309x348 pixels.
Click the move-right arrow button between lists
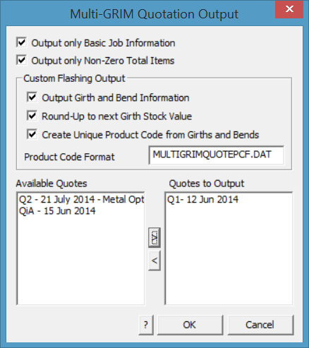pyautogui.click(x=154, y=237)
